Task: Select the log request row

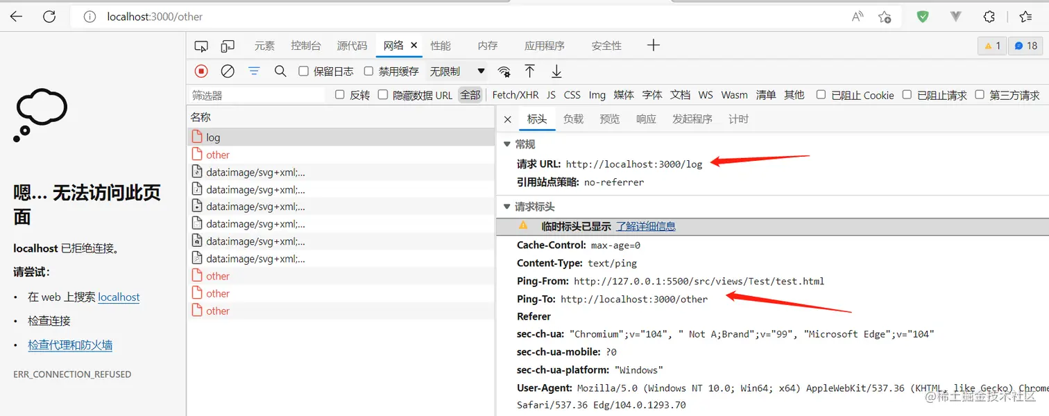Action: (341, 137)
